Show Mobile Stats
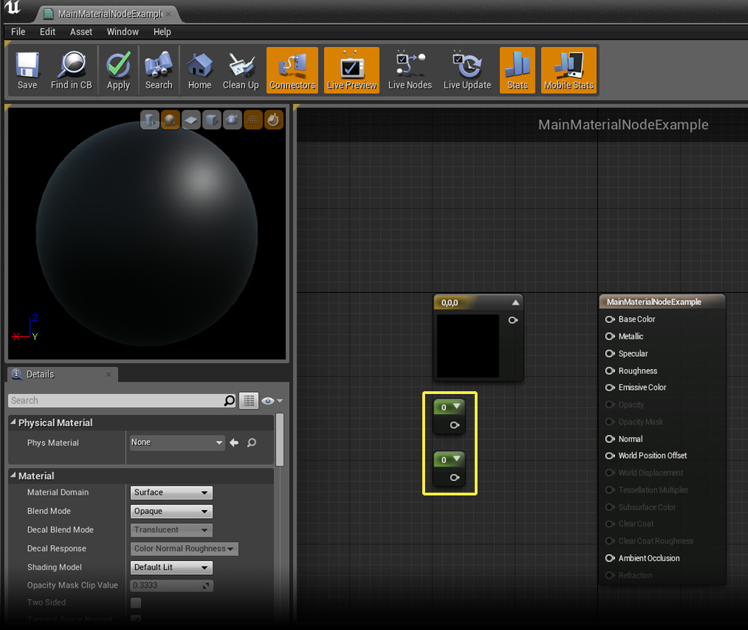 (568, 70)
